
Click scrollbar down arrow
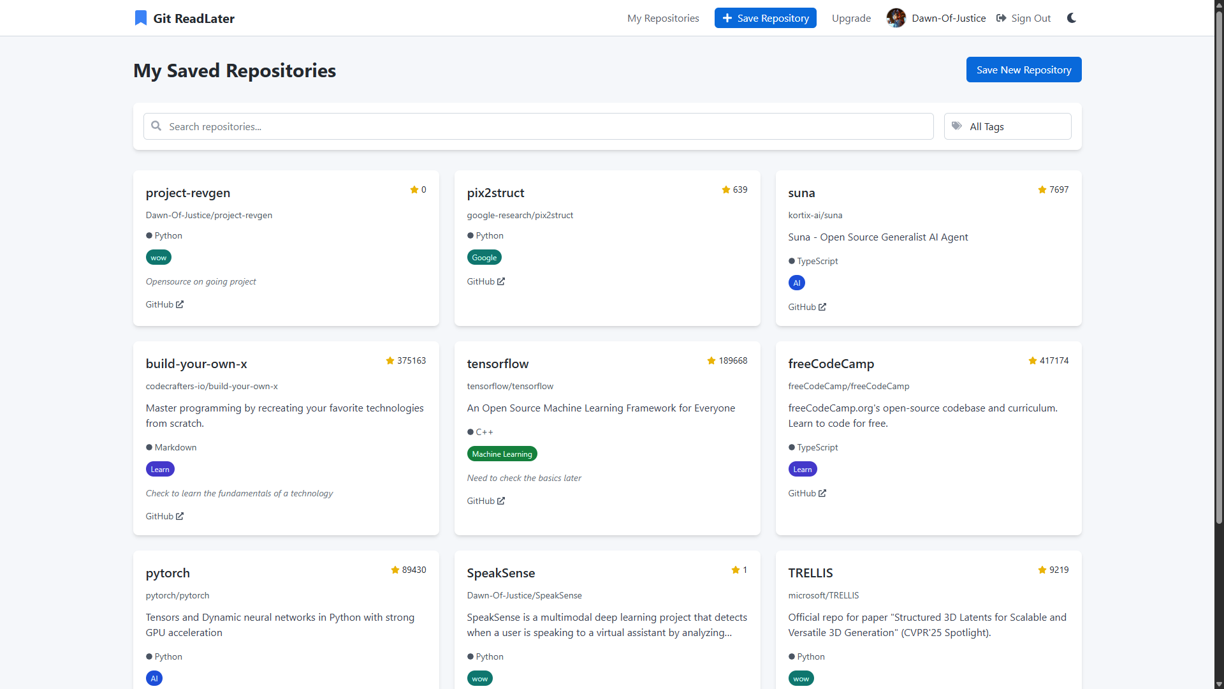coord(1219,684)
